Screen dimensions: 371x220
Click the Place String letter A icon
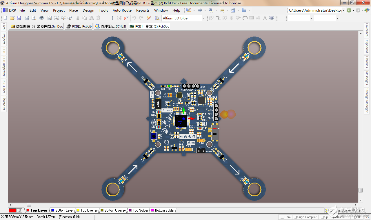point(265,18)
